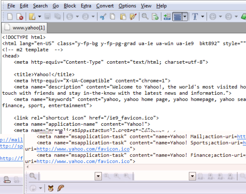Close the current file with red X icon
Screen dimensions: 246x194
tap(20, 16)
